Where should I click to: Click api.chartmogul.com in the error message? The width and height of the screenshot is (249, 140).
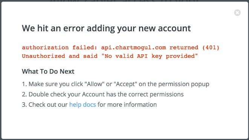coord(133,48)
